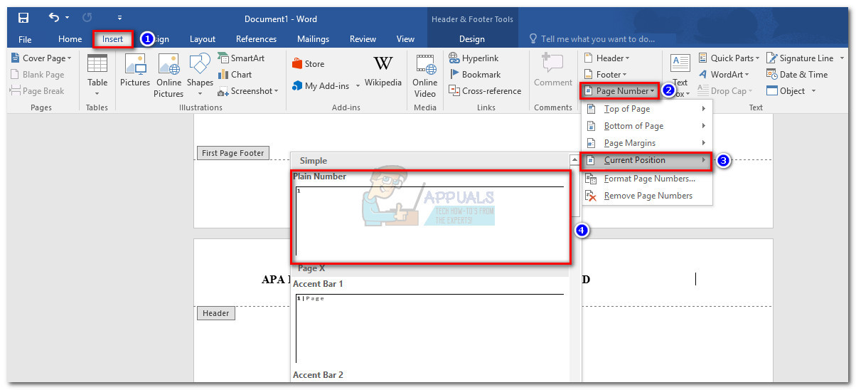The width and height of the screenshot is (856, 390).
Task: Undo the last action
Action: click(x=54, y=18)
